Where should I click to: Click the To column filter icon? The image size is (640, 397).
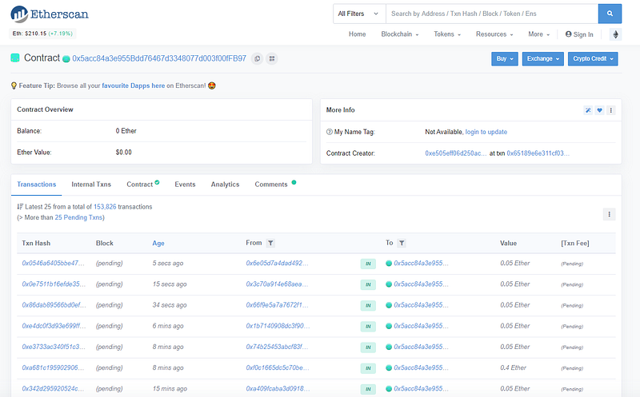tap(402, 243)
